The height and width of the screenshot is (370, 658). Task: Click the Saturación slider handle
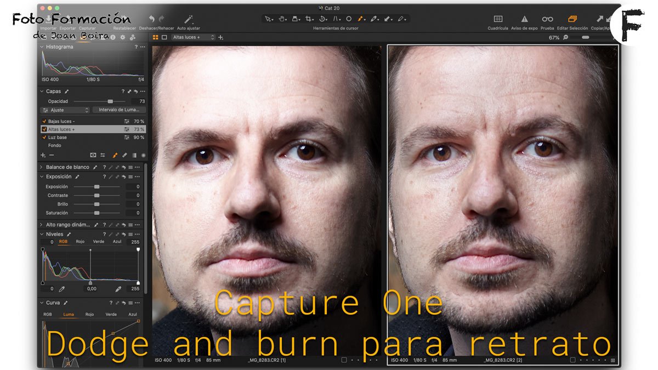(97, 213)
